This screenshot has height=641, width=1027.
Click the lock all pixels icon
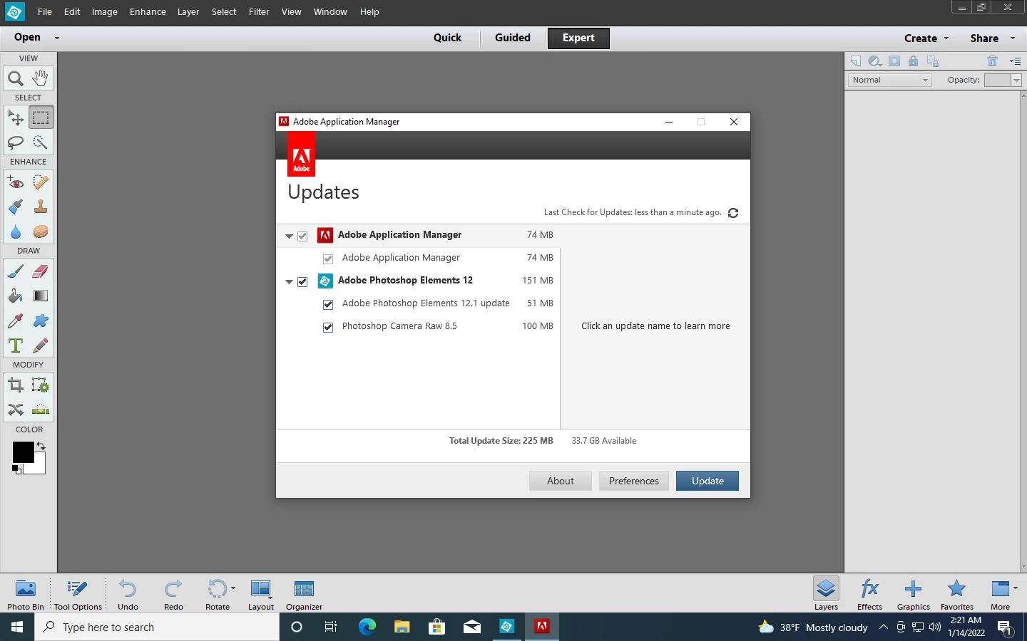coord(913,61)
